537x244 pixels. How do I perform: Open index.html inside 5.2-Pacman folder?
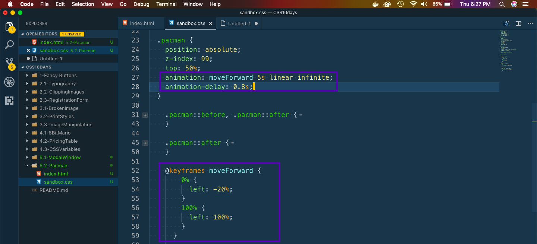click(x=56, y=174)
